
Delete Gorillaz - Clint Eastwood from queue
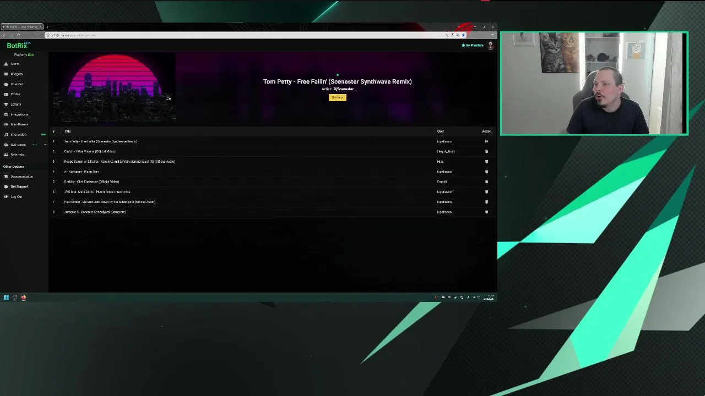coord(486,182)
